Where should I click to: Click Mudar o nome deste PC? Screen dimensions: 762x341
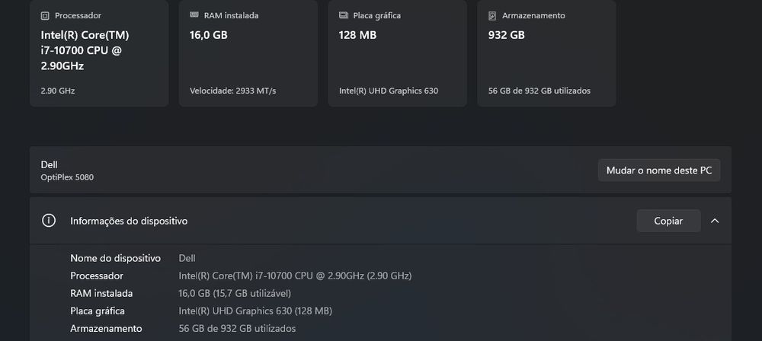(x=659, y=170)
